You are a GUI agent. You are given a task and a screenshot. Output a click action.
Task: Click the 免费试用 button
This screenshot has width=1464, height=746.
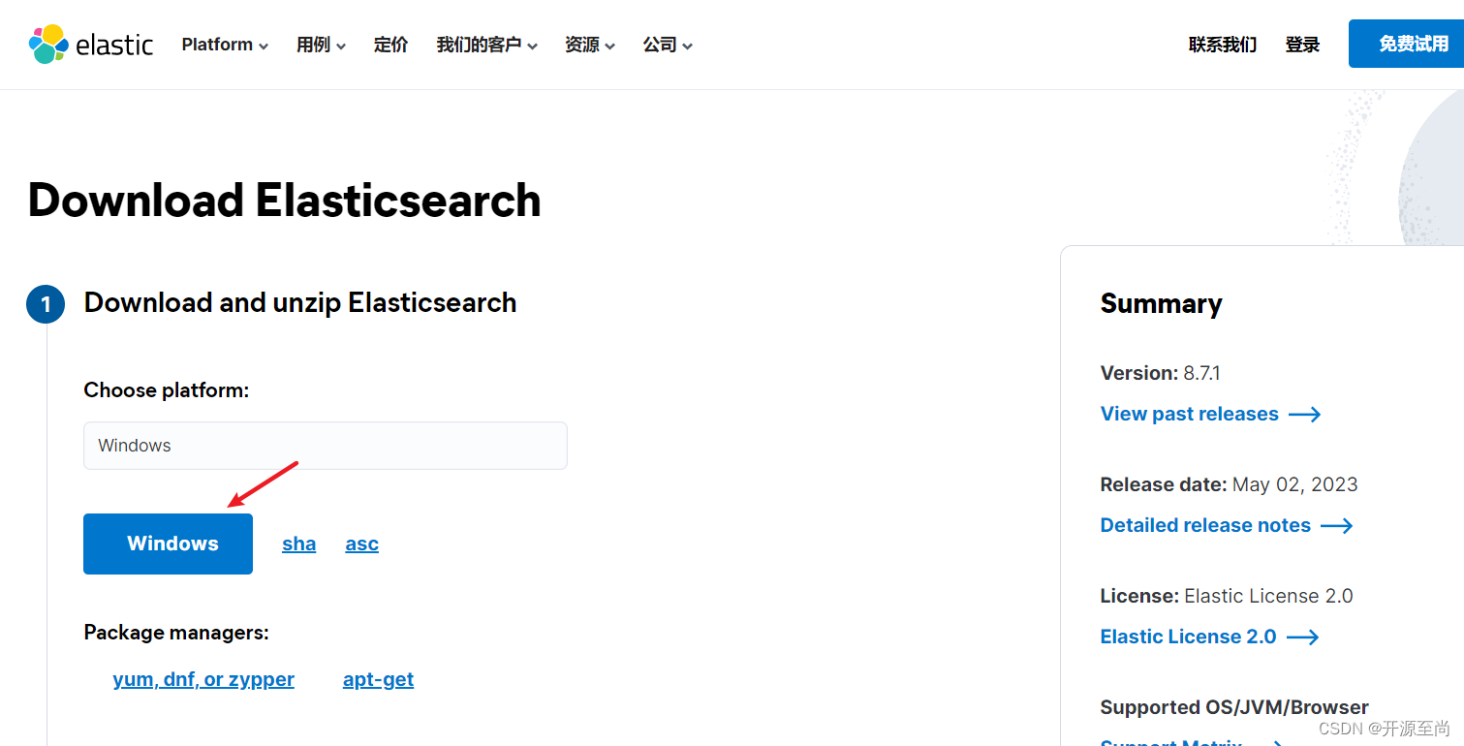click(x=1407, y=44)
